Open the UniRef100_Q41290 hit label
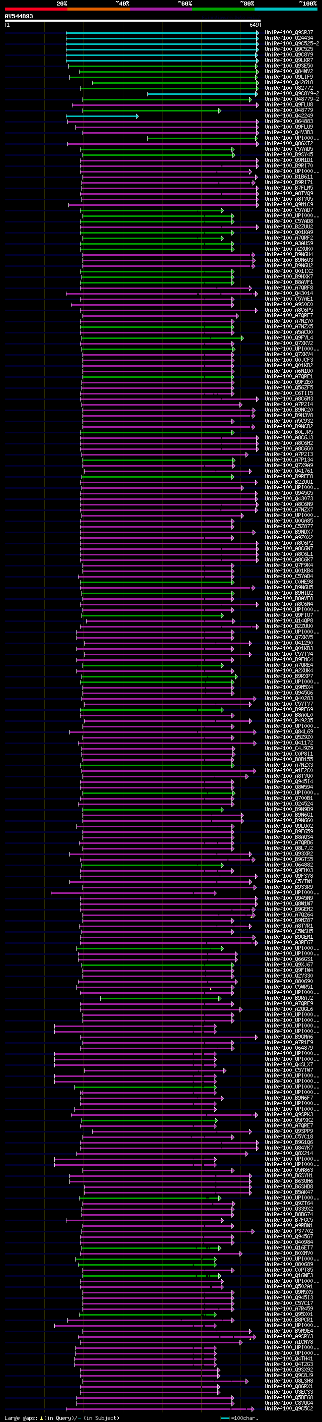The width and height of the screenshot is (322, 1422). [x=289, y=643]
